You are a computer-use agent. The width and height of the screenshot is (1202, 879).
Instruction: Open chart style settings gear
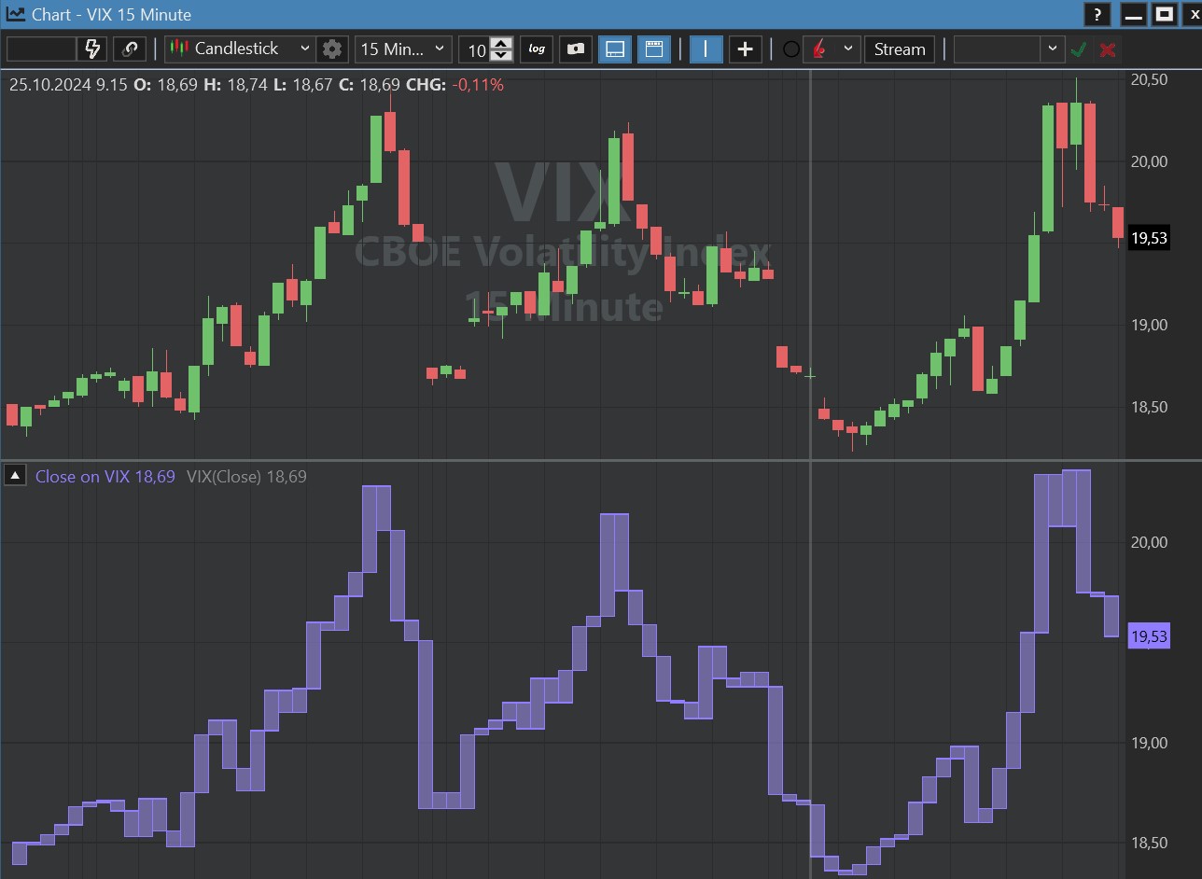pos(331,49)
